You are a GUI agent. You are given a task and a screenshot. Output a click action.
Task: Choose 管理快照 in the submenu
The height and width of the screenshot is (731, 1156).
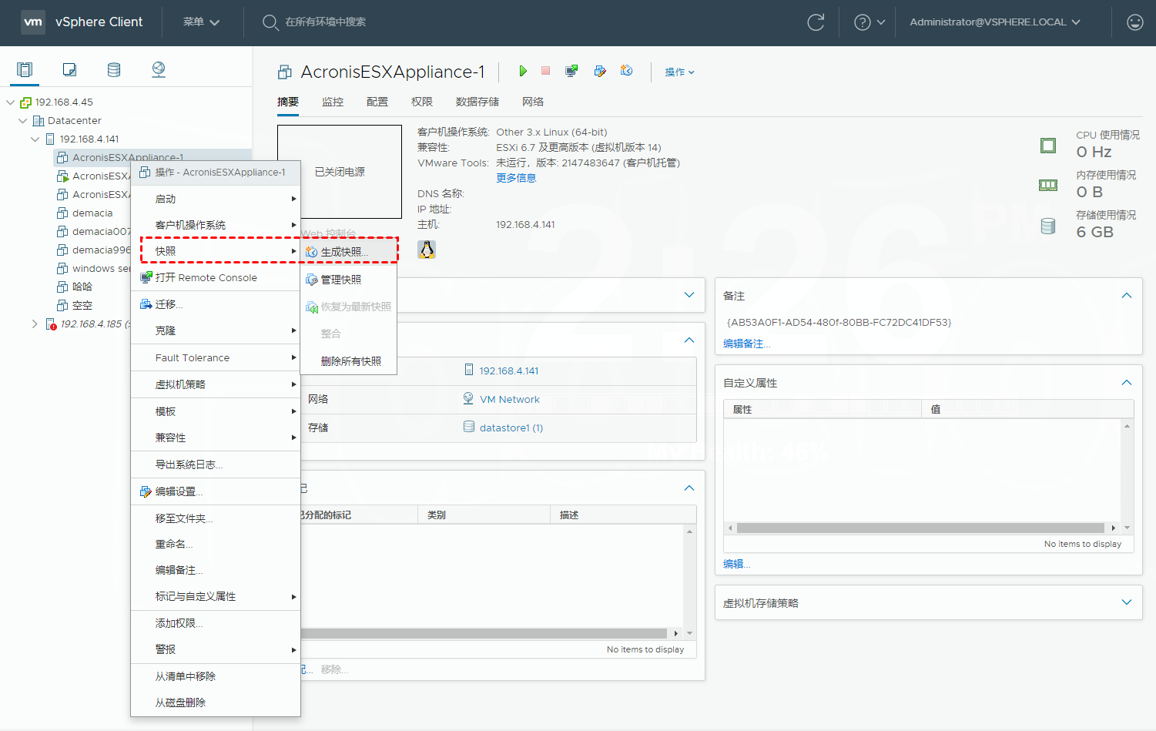tap(340, 280)
